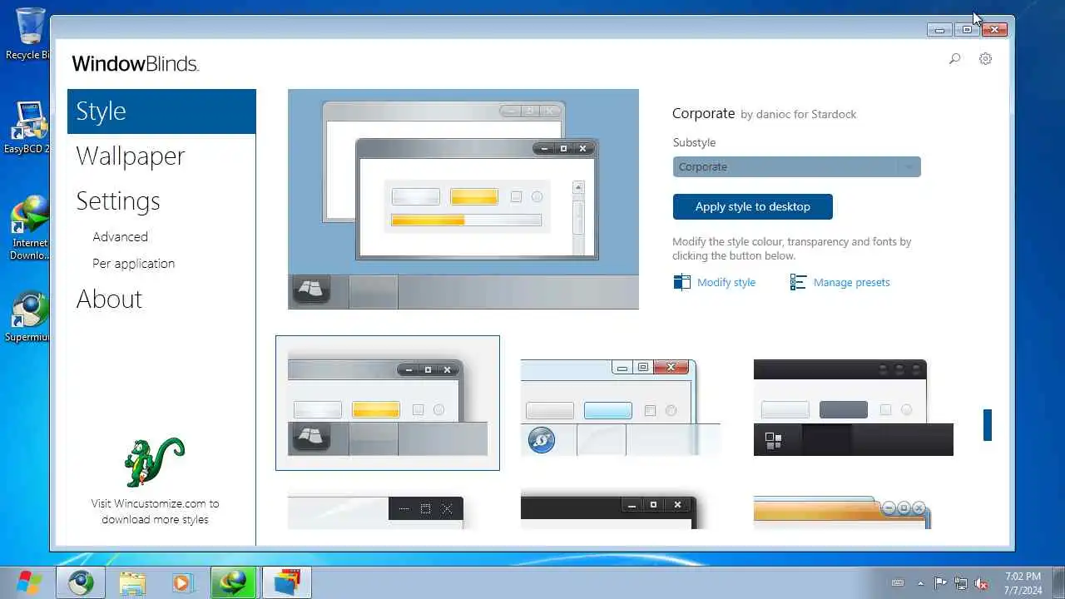The image size is (1065, 599).
Task: Select the red-close-button light style thumbnail
Action: [x=620, y=407]
